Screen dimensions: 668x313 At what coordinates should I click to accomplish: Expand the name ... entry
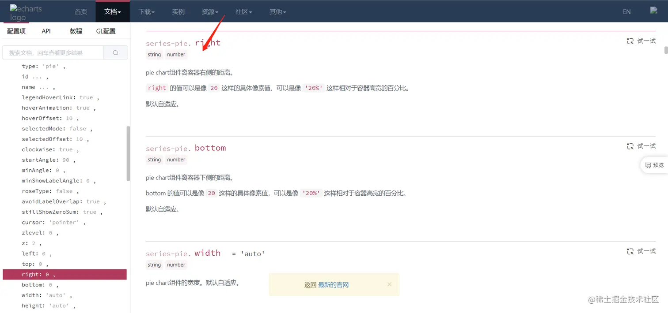(x=38, y=87)
